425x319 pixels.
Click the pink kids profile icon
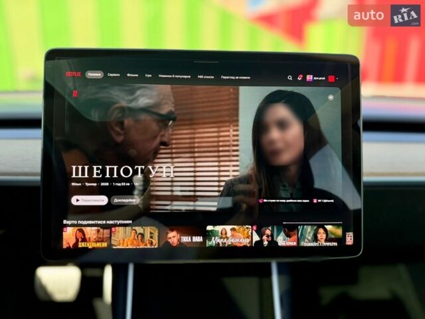[309, 78]
